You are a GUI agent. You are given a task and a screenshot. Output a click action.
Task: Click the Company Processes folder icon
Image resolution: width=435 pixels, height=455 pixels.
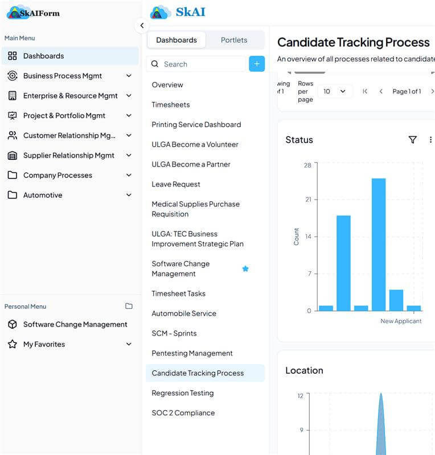[12, 175]
